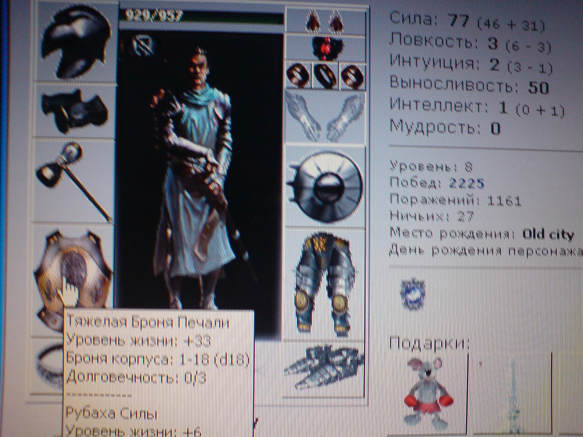This screenshot has width=583, height=437.
Task: Click the Долговечность 0/3 tooltip line
Action: point(136,378)
